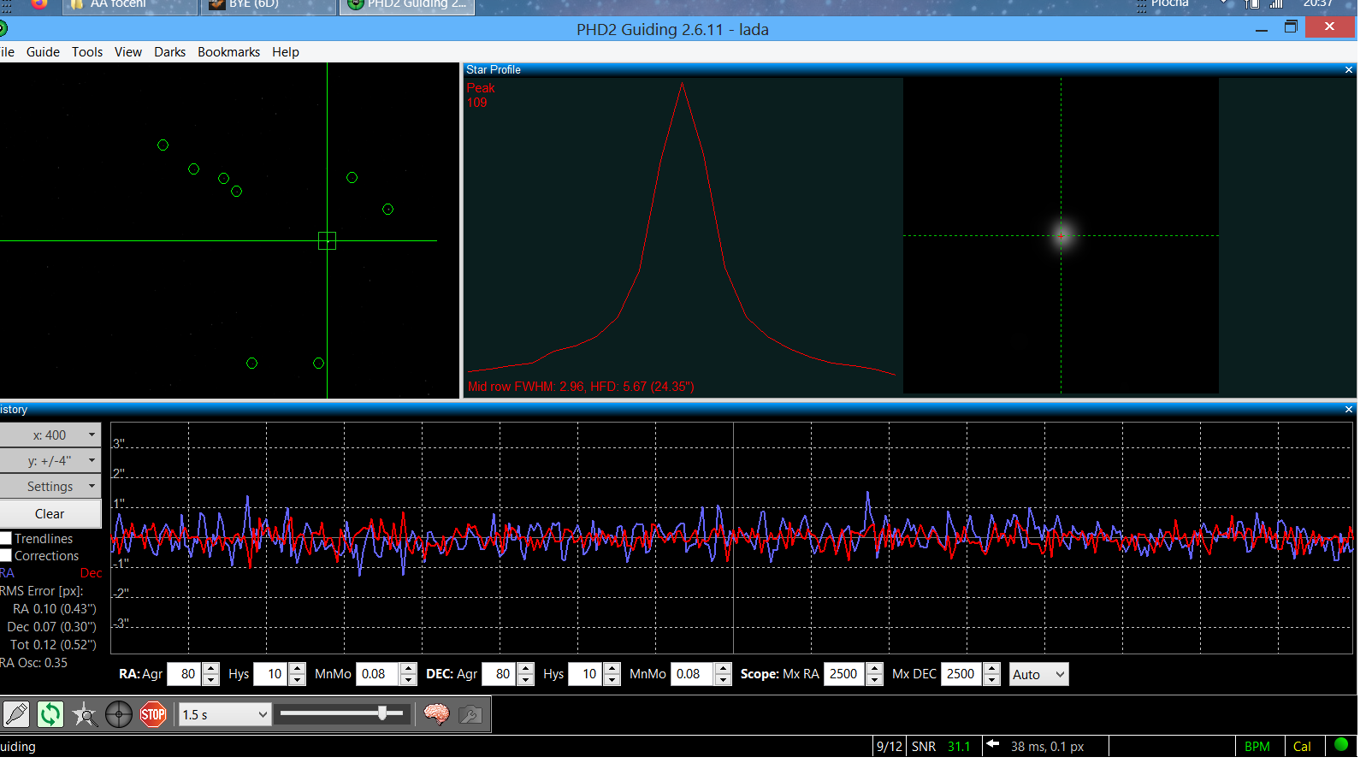
Task: Open Advanced Settings via the brain icon
Action: [x=436, y=714]
